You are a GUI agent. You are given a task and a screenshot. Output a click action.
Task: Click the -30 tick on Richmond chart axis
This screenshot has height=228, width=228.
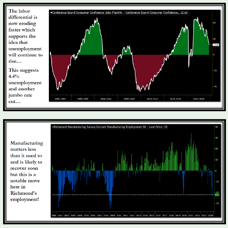(217, 203)
